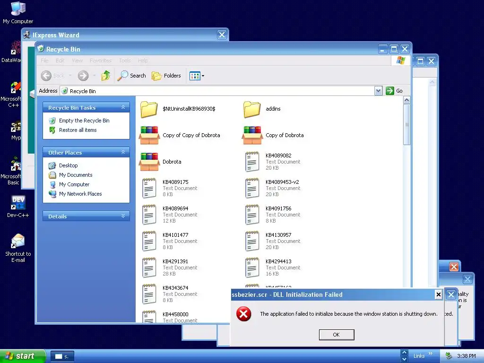Open the View menu
The image size is (484, 363).
click(77, 60)
